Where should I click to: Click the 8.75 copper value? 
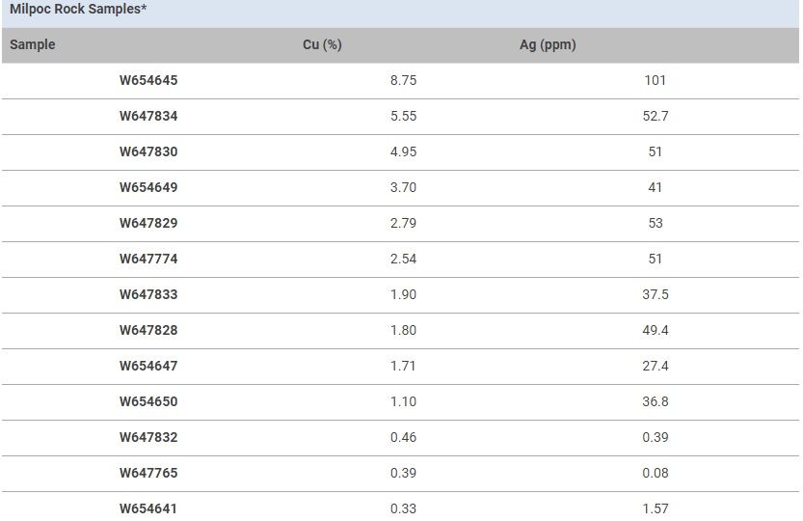pos(403,80)
